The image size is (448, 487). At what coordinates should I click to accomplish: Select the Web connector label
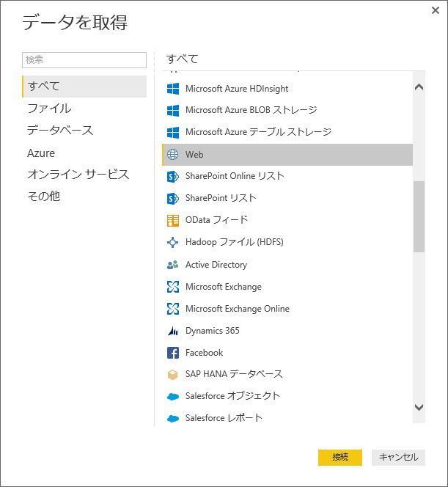click(x=194, y=154)
